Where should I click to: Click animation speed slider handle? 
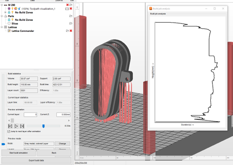coord(43,126)
